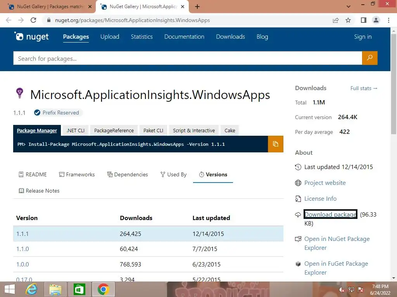Select the Package Manager tab
This screenshot has width=397, height=297.
click(37, 131)
